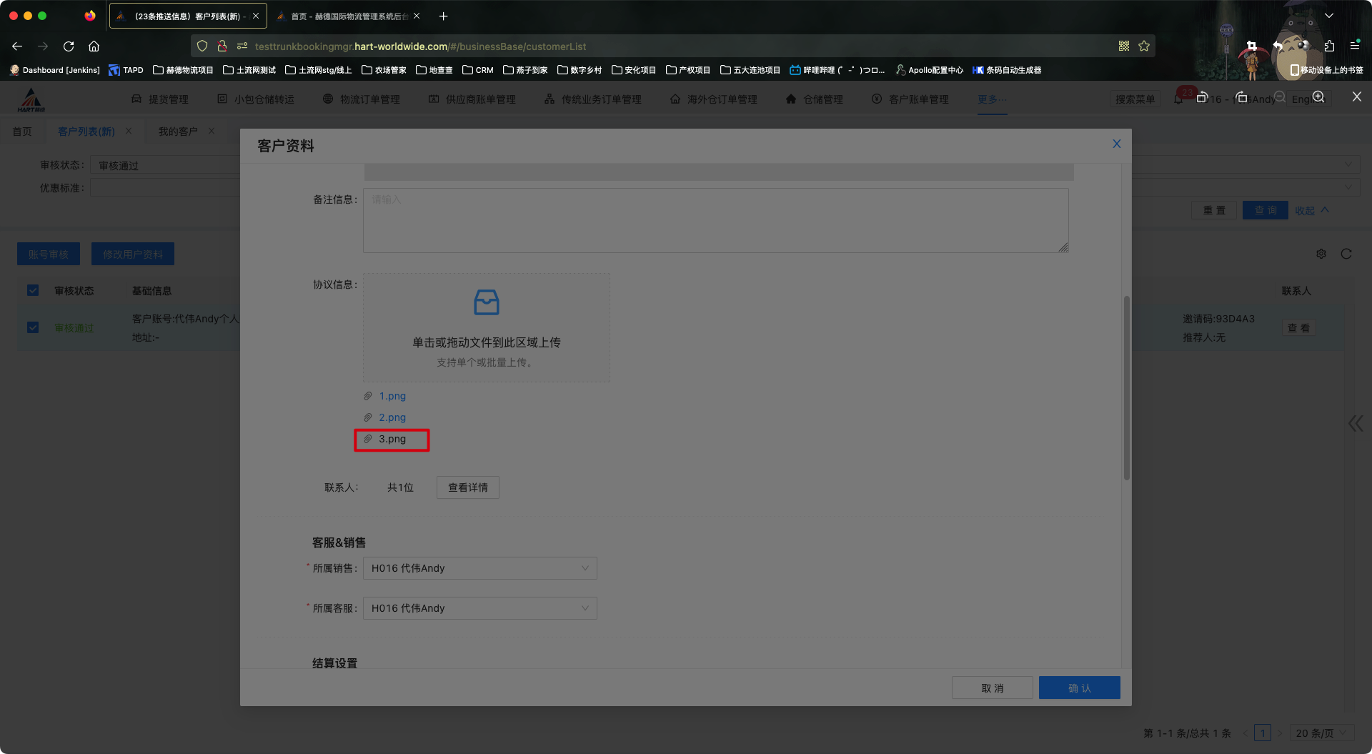Open the browser extensions puzzle icon
This screenshot has height=754, width=1372.
1329,46
